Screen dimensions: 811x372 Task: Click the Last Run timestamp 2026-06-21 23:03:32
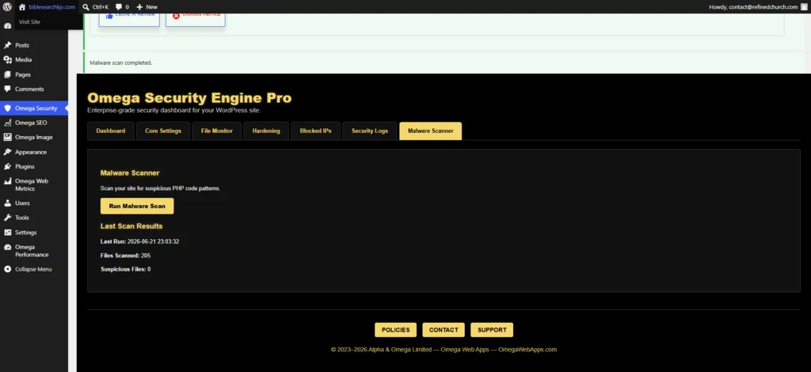point(153,241)
